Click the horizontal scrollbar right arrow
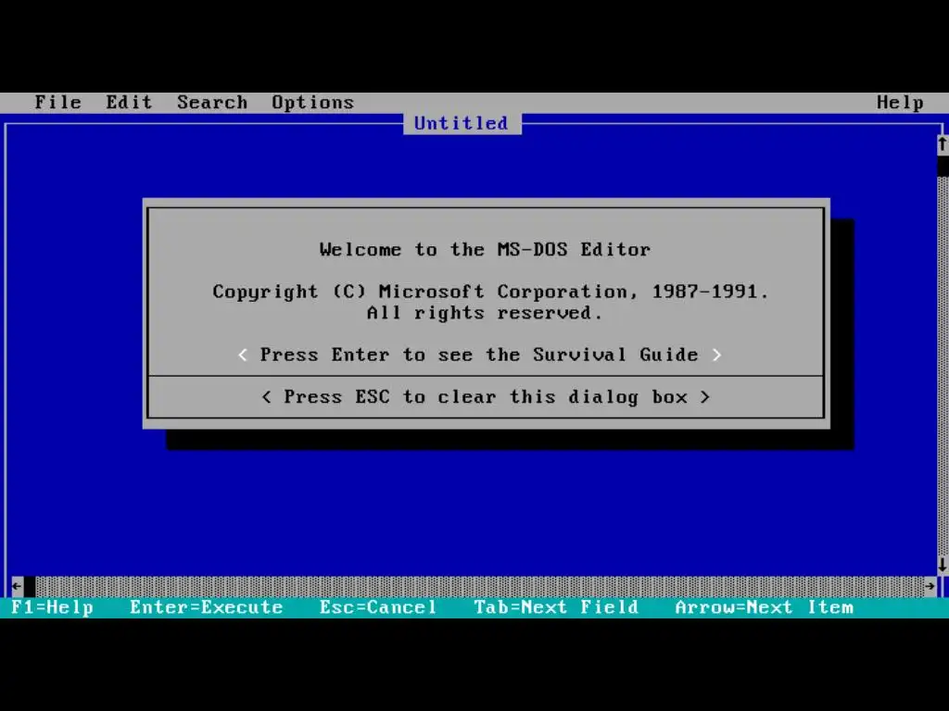This screenshot has height=711, width=949. pyautogui.click(x=930, y=586)
